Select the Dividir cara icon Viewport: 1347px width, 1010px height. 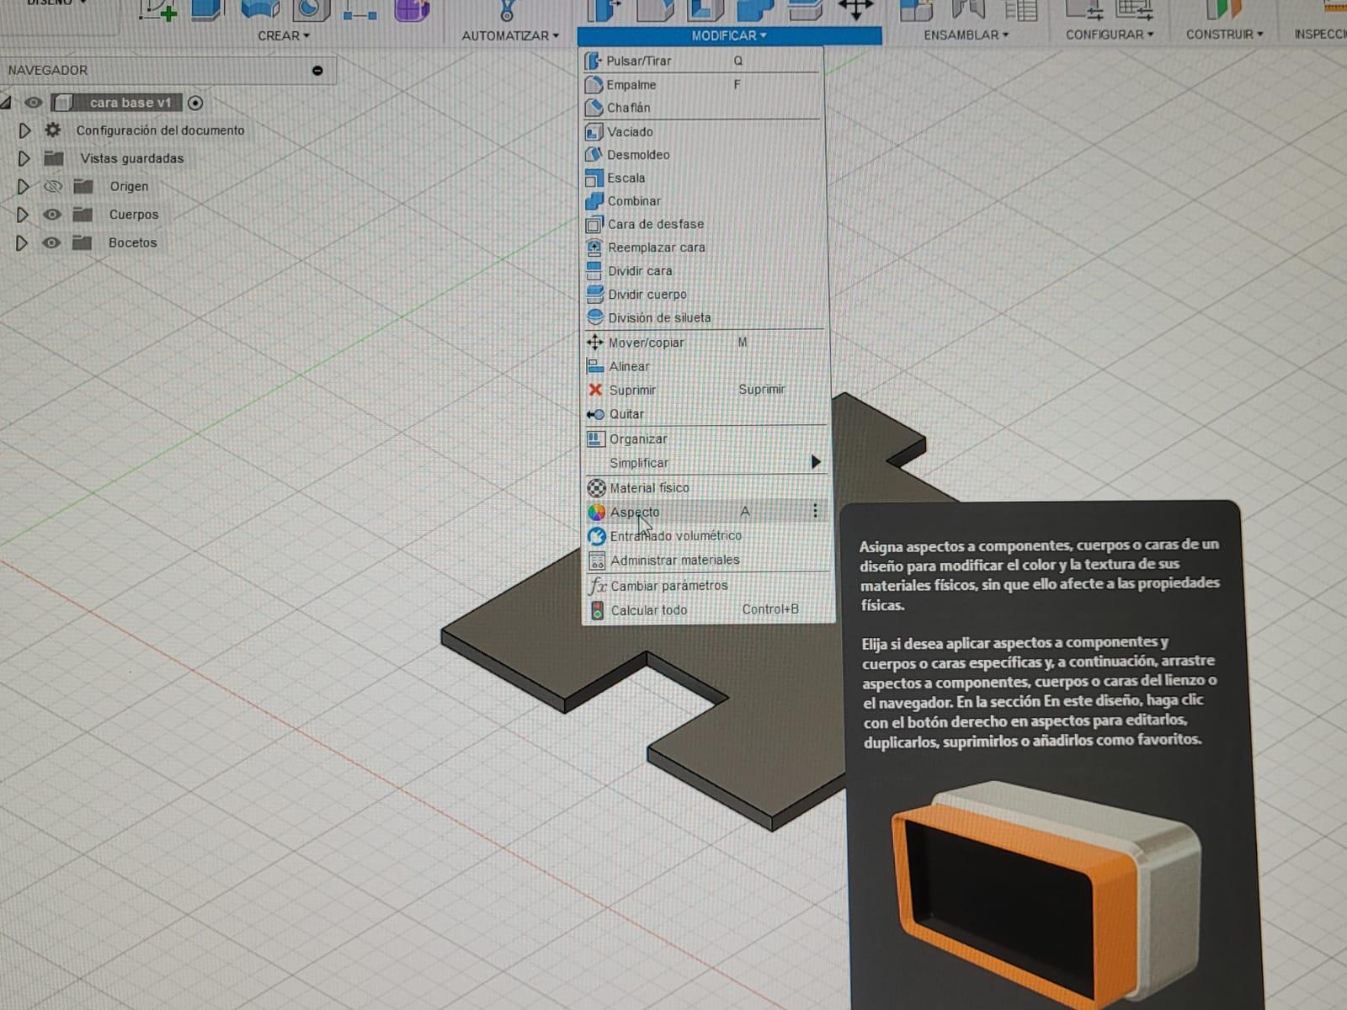(x=594, y=271)
